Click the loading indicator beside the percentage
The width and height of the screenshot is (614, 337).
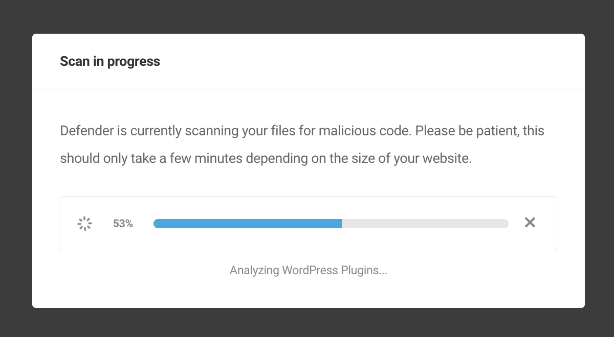[84, 223]
